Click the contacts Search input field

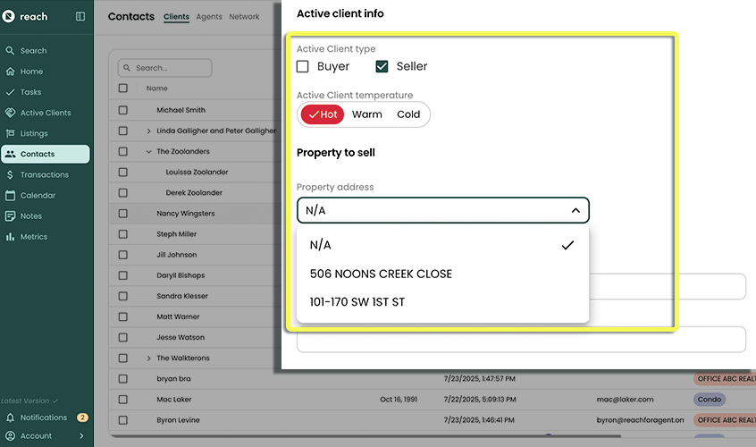[170, 68]
